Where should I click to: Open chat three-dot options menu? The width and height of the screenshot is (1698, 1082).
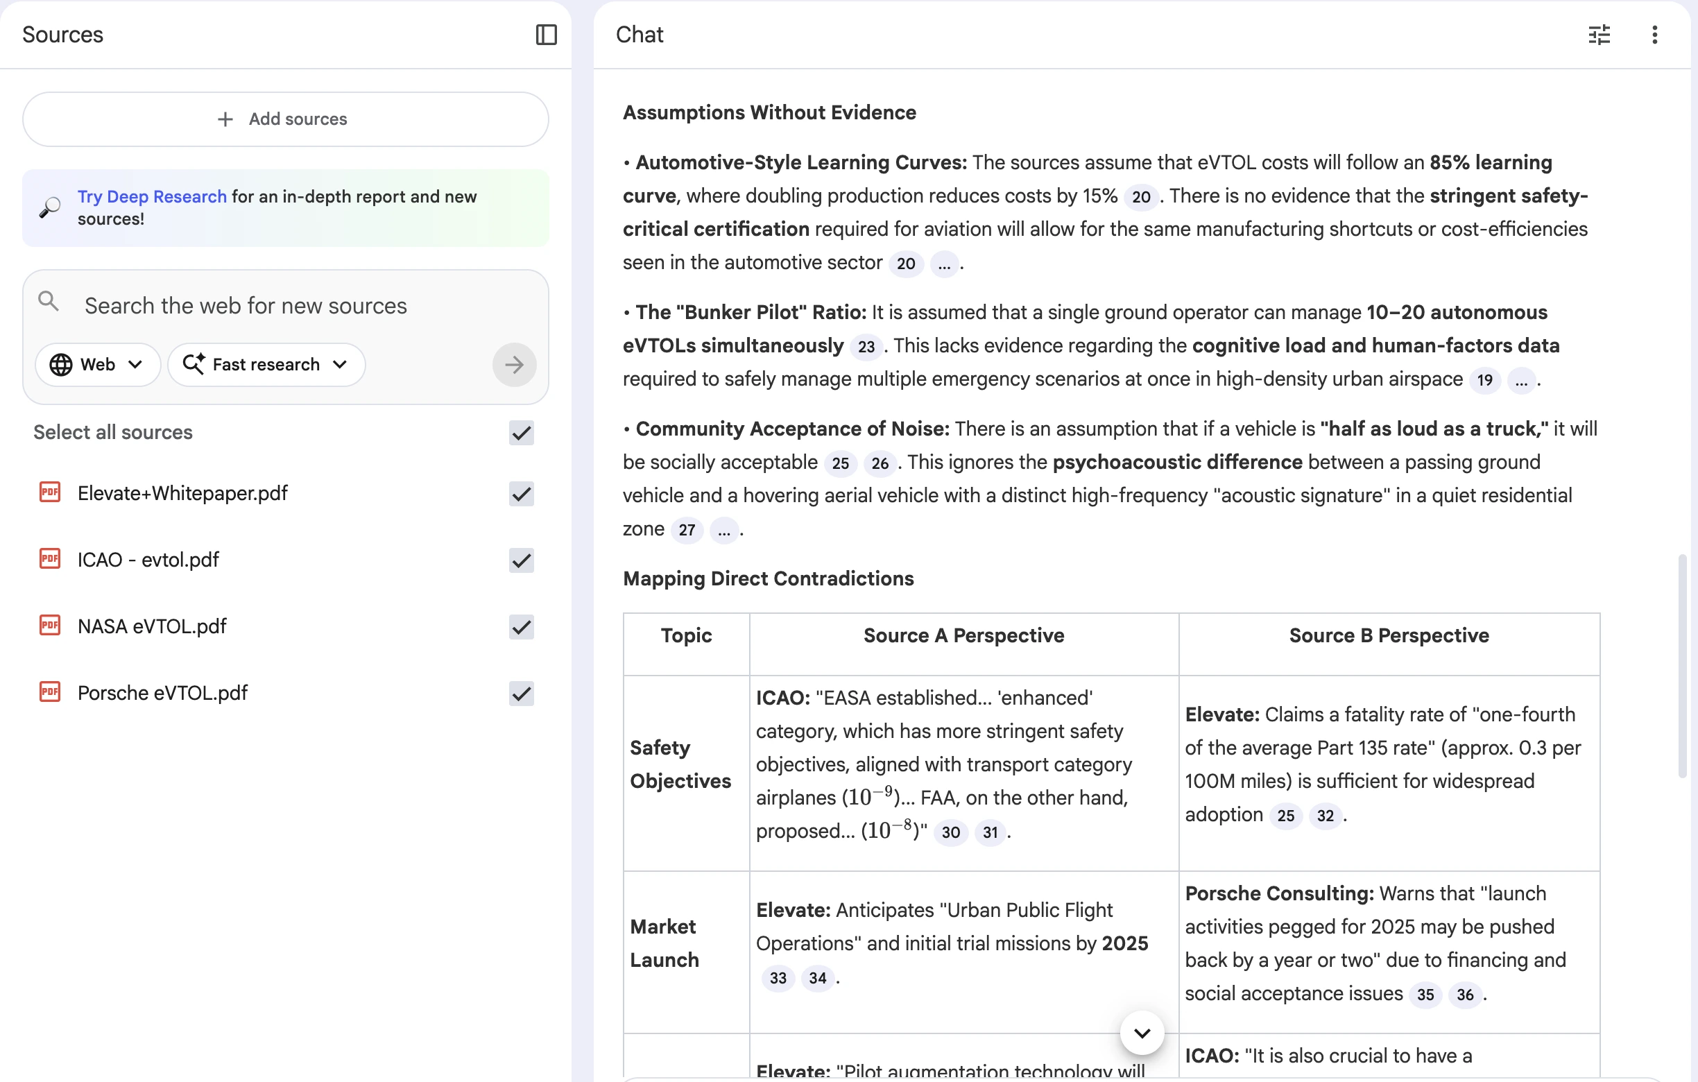[x=1654, y=35]
